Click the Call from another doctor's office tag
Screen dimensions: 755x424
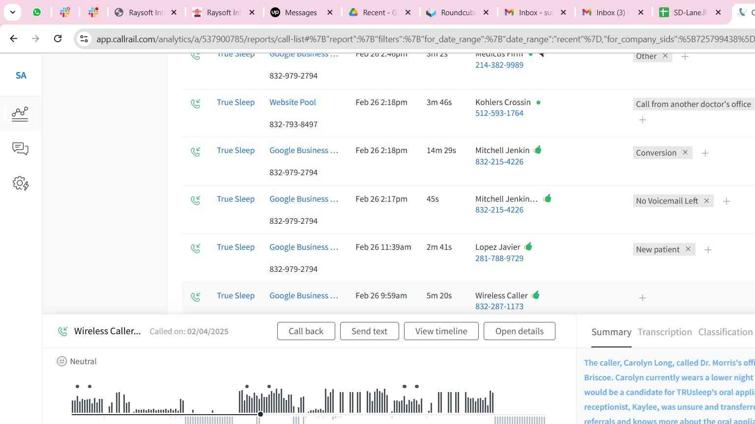[693, 104]
